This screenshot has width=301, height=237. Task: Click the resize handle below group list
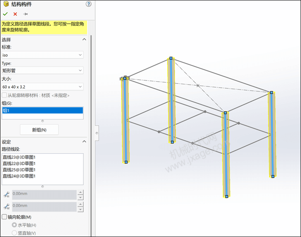(x=43, y=121)
